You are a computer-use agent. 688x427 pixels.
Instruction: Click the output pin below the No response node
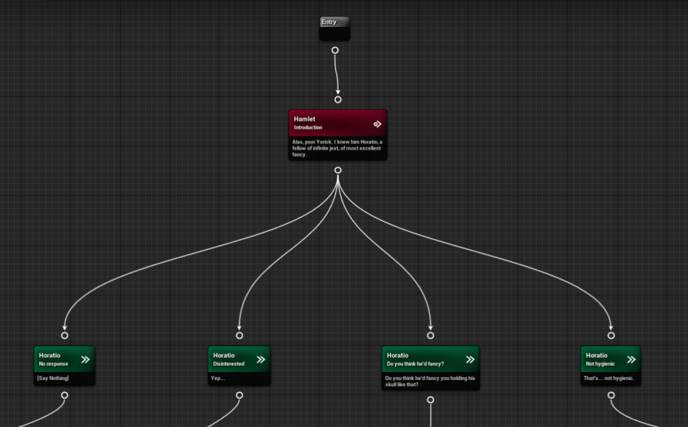click(64, 395)
